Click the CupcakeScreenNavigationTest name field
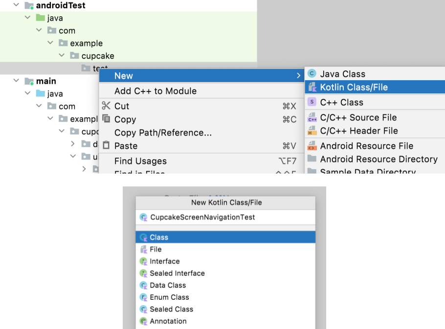 tap(202, 217)
